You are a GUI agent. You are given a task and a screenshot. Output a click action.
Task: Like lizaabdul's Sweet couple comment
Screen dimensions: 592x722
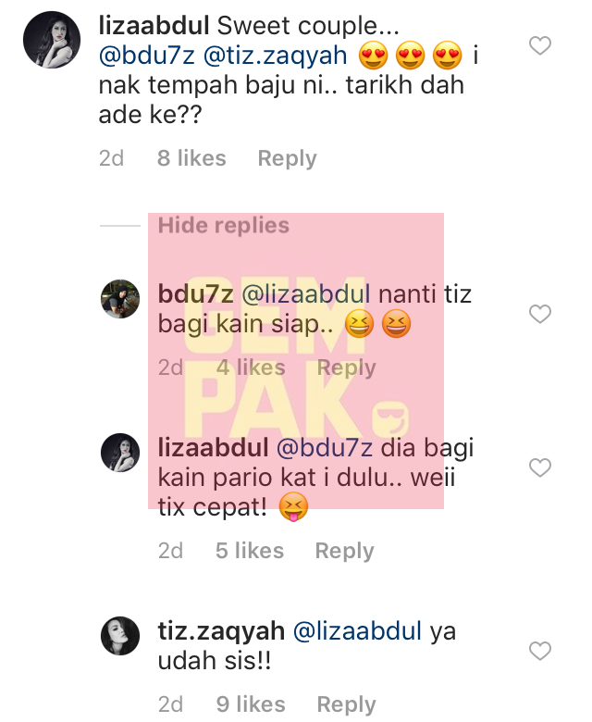coord(539,45)
